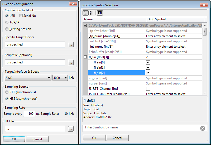Image resolution: width=211 pixels, height=145 pixels.
Task: Click the Property Pages toolbar icon
Action: point(100,13)
